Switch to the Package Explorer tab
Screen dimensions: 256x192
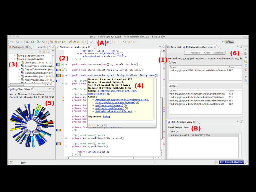click(x=18, y=47)
